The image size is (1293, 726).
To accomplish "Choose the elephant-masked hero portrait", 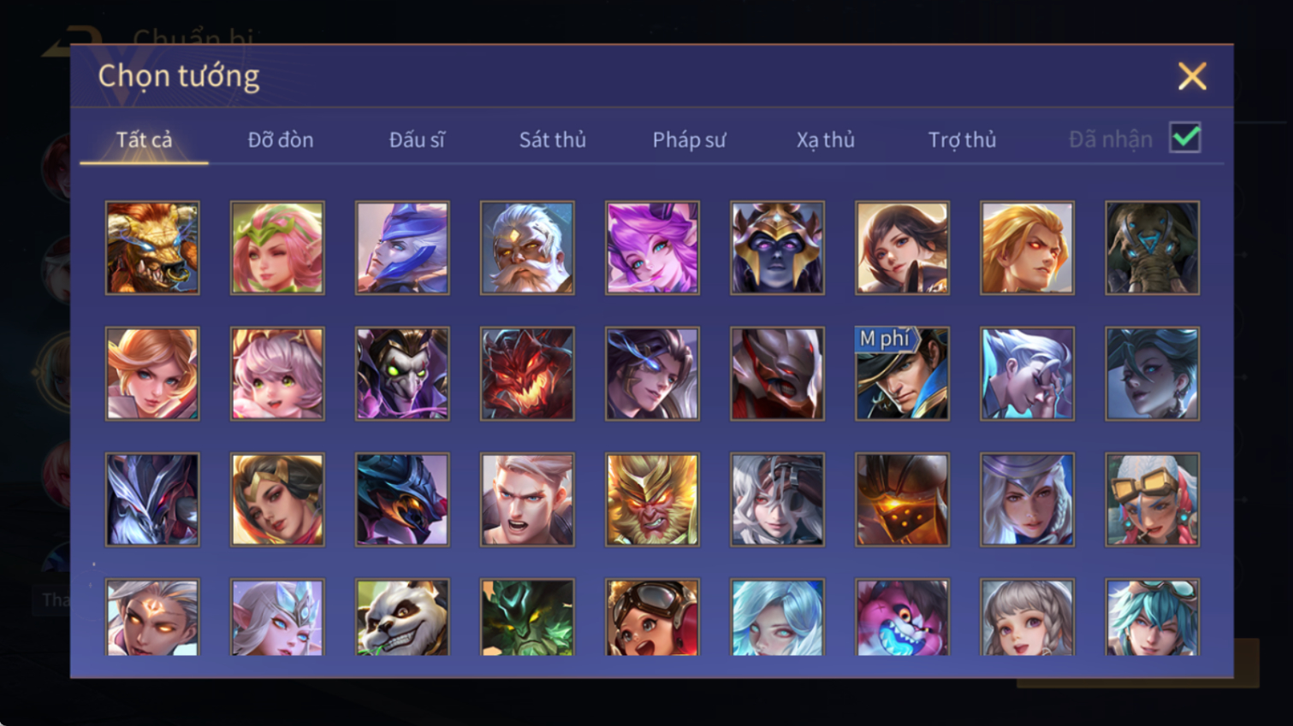I will click(1152, 248).
